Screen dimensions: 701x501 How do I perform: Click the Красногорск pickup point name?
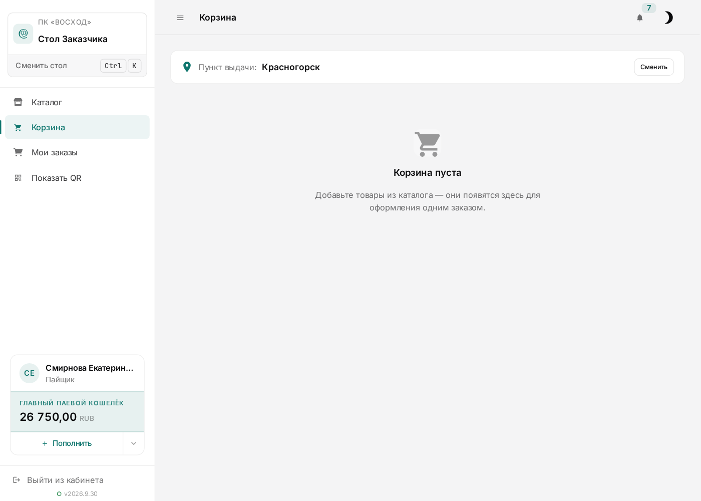point(291,67)
